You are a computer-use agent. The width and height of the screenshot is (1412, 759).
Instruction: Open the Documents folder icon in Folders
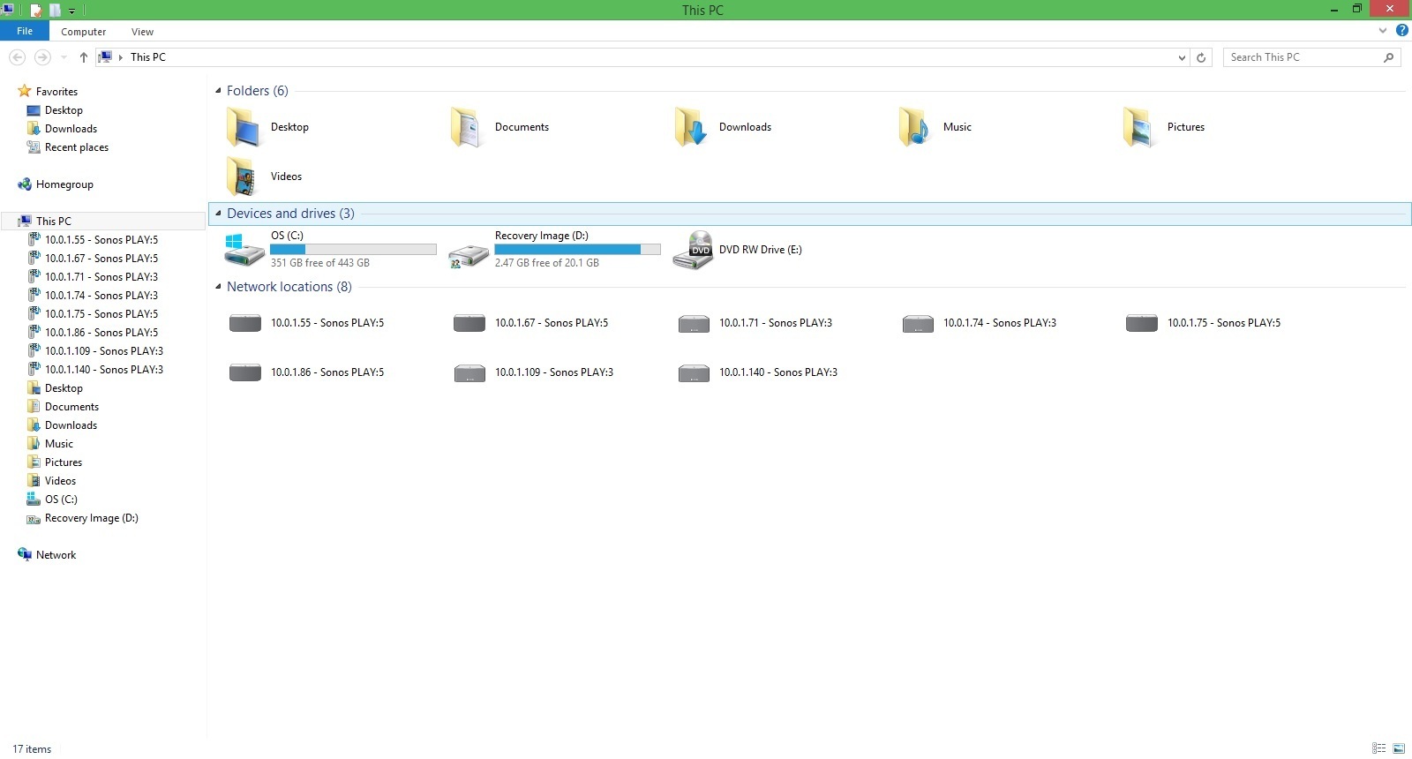coord(466,127)
